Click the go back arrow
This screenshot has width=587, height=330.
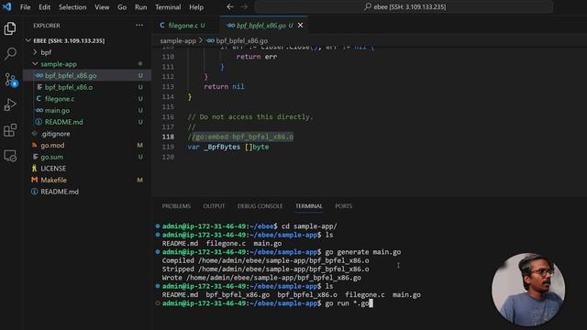(230, 6)
